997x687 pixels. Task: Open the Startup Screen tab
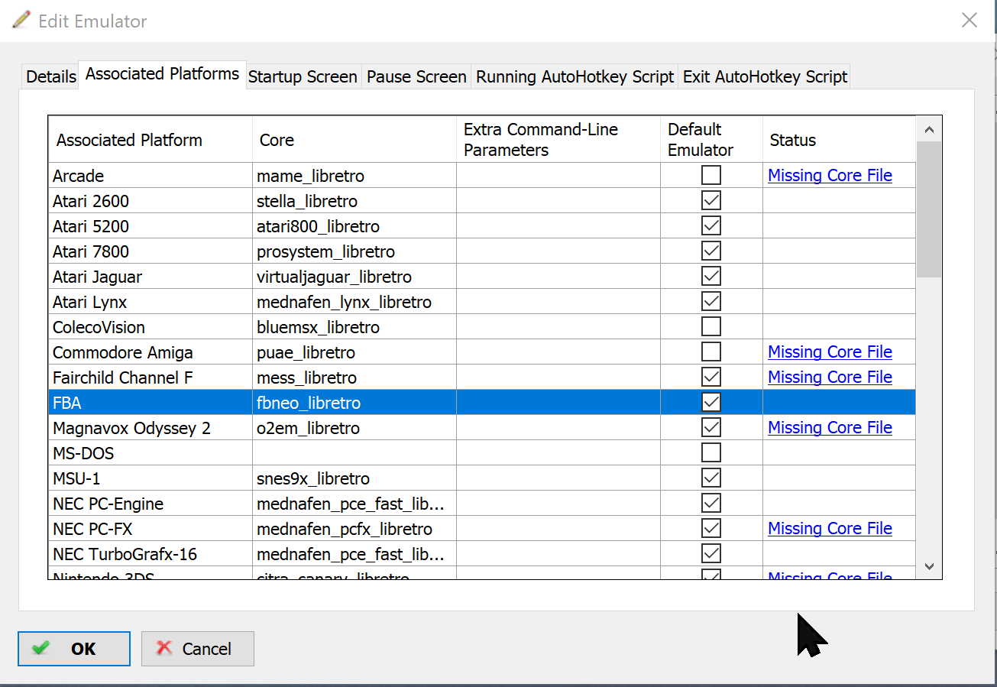[x=303, y=76]
